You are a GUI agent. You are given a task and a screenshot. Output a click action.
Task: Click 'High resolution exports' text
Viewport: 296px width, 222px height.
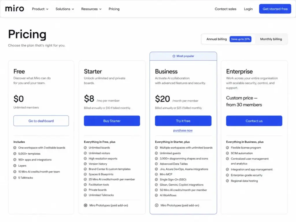[103, 159]
